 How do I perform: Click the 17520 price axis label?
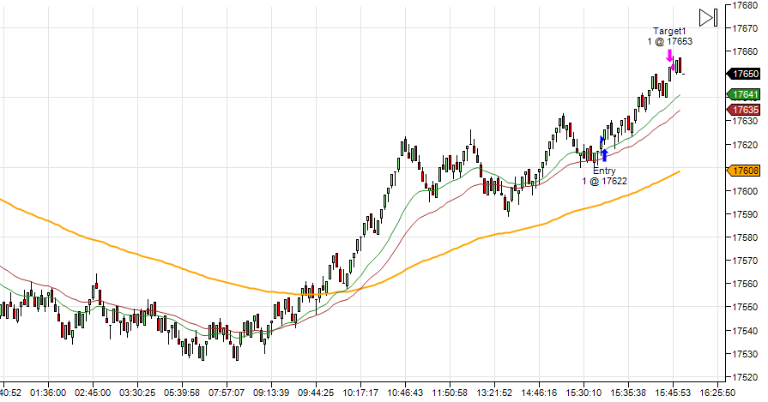point(745,377)
